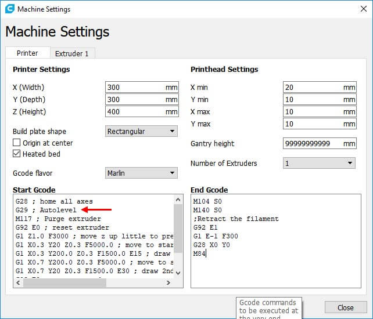Click the 'M104 S0' End Gcode line
The width and height of the screenshot is (373, 319).
click(207, 201)
